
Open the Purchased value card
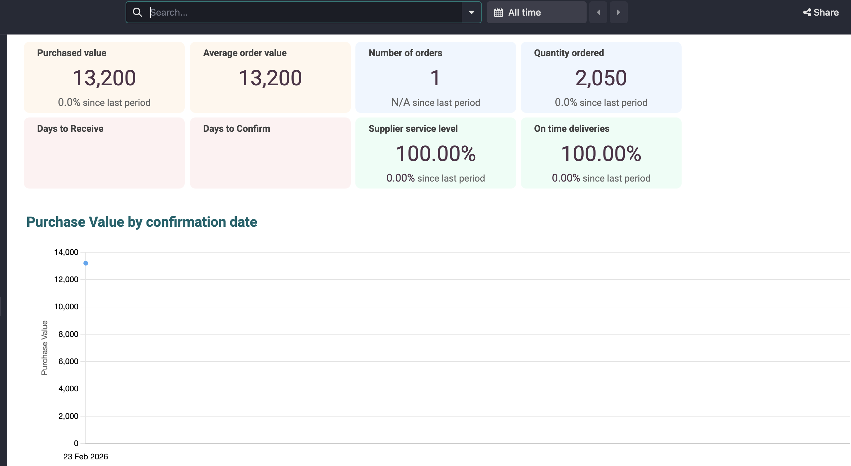(x=104, y=77)
